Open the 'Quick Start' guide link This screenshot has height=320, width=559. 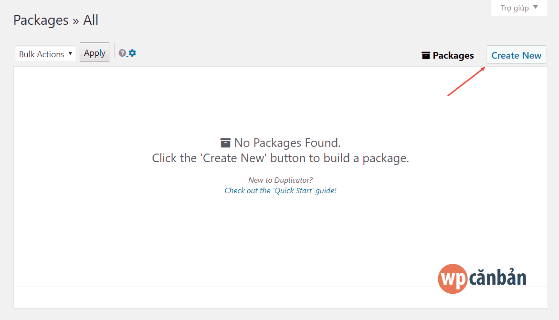[x=280, y=190]
